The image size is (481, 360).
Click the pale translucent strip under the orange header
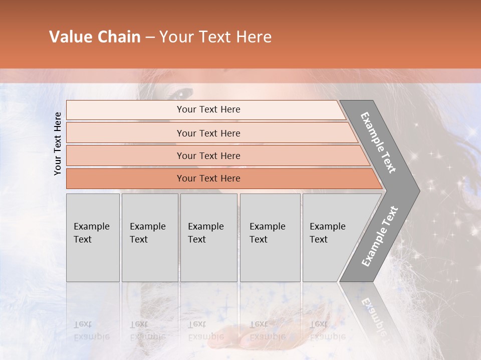(x=241, y=75)
